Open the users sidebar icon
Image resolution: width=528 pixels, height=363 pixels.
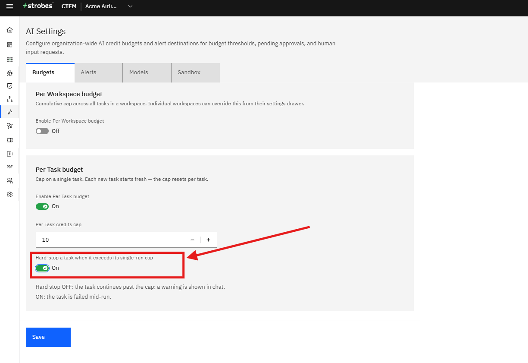point(9,180)
